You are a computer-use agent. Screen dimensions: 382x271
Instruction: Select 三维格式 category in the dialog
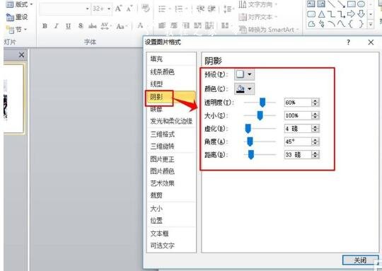[x=171, y=134]
